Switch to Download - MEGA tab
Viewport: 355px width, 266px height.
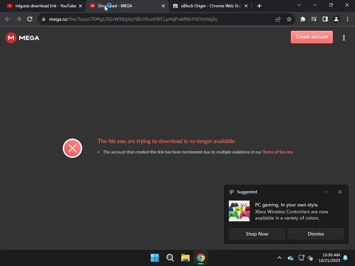coord(127,6)
